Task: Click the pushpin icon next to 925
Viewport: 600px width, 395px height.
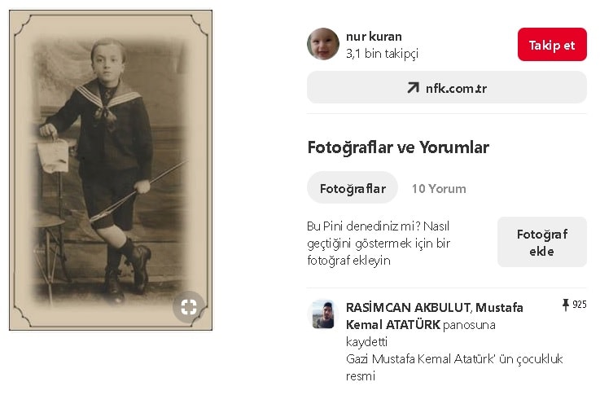Action: 565,305
